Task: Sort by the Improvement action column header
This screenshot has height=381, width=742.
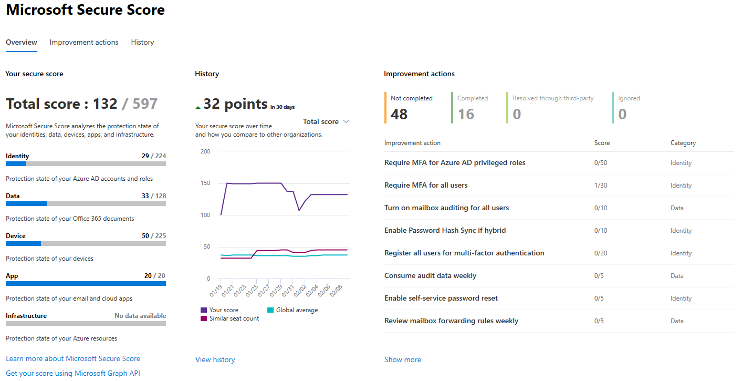Action: click(x=412, y=143)
